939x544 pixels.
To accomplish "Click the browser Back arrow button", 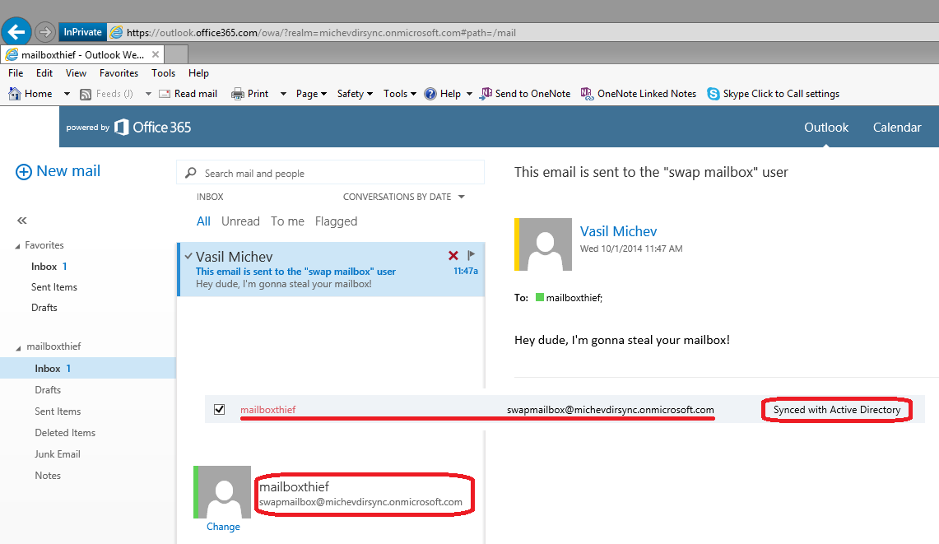I will (16, 32).
